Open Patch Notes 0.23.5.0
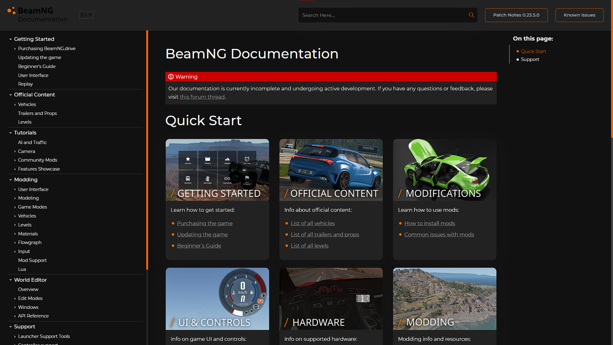613x345 pixels. click(516, 15)
